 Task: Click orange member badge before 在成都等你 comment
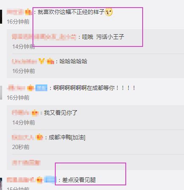30,88
